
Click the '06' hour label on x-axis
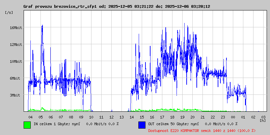(x=51, y=117)
